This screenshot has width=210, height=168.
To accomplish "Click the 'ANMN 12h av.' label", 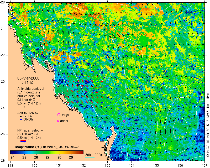I will point(28,113).
